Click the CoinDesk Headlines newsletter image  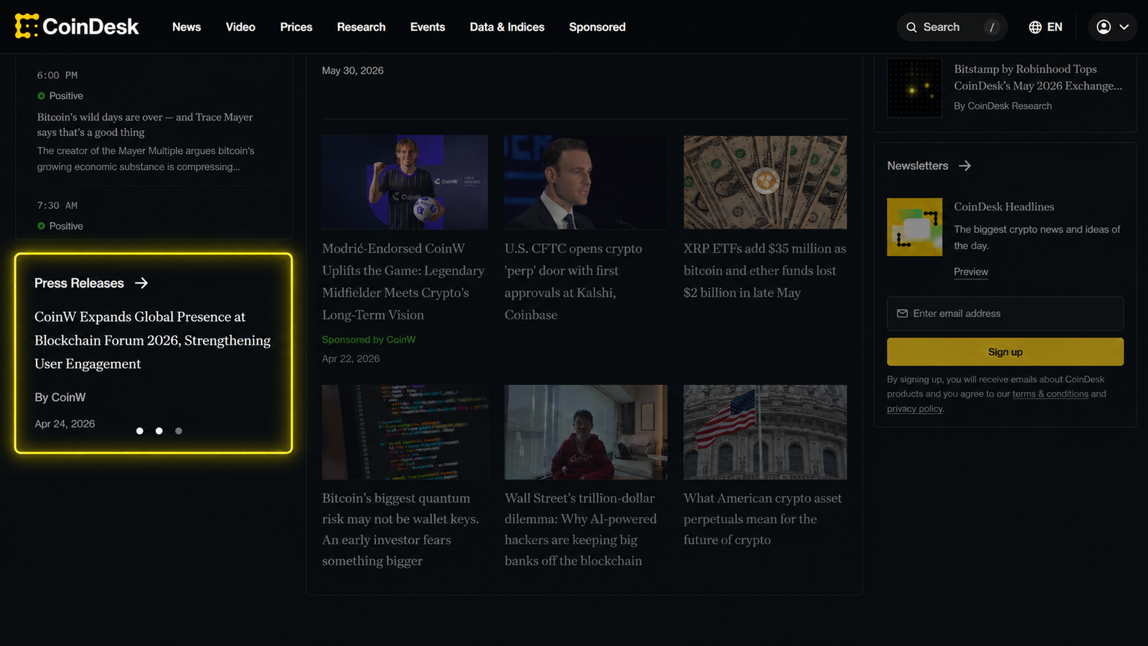[915, 227]
